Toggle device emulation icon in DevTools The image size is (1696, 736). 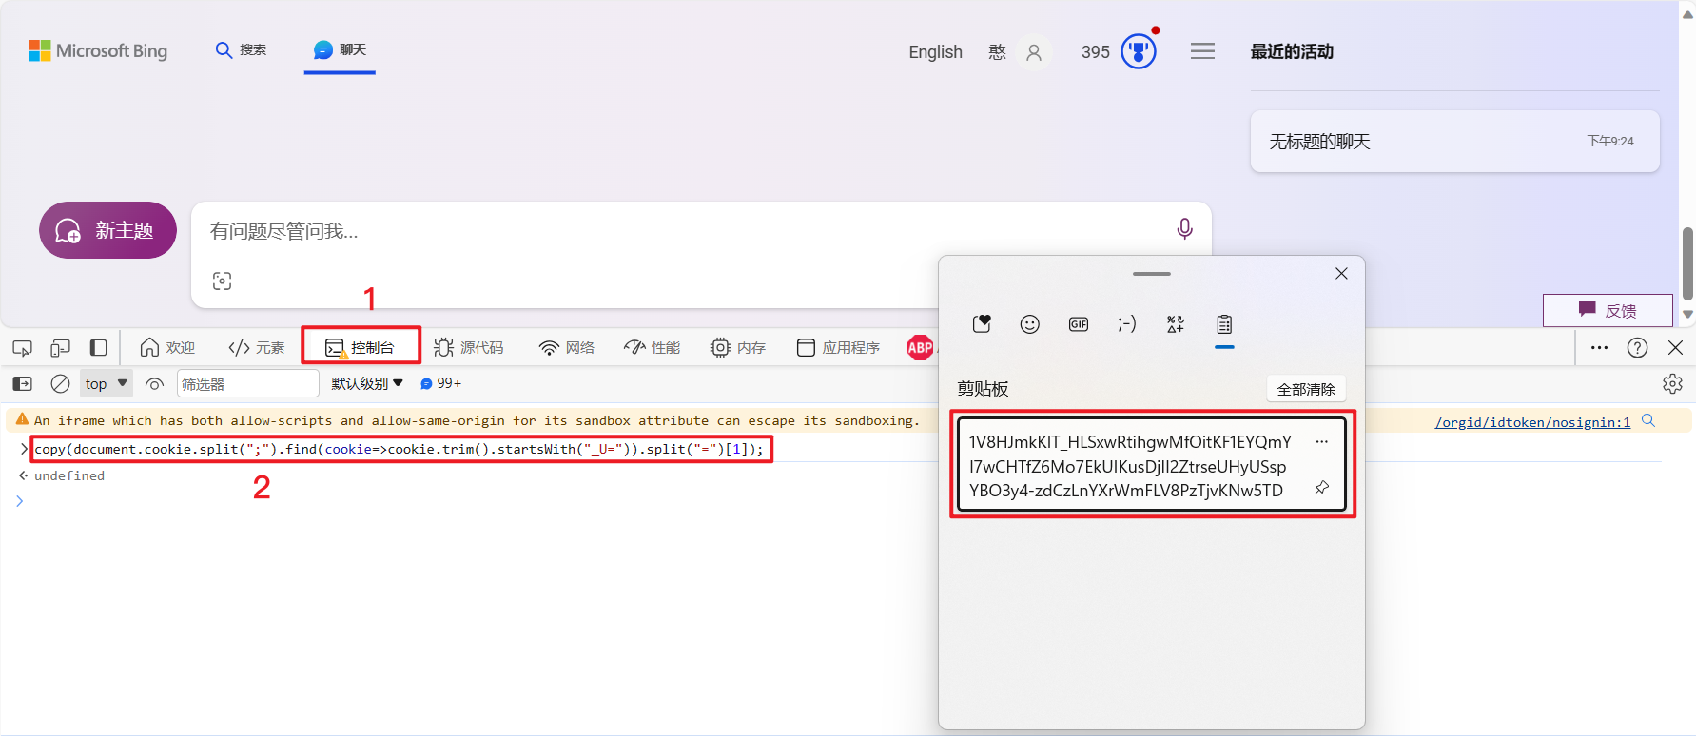coord(60,348)
